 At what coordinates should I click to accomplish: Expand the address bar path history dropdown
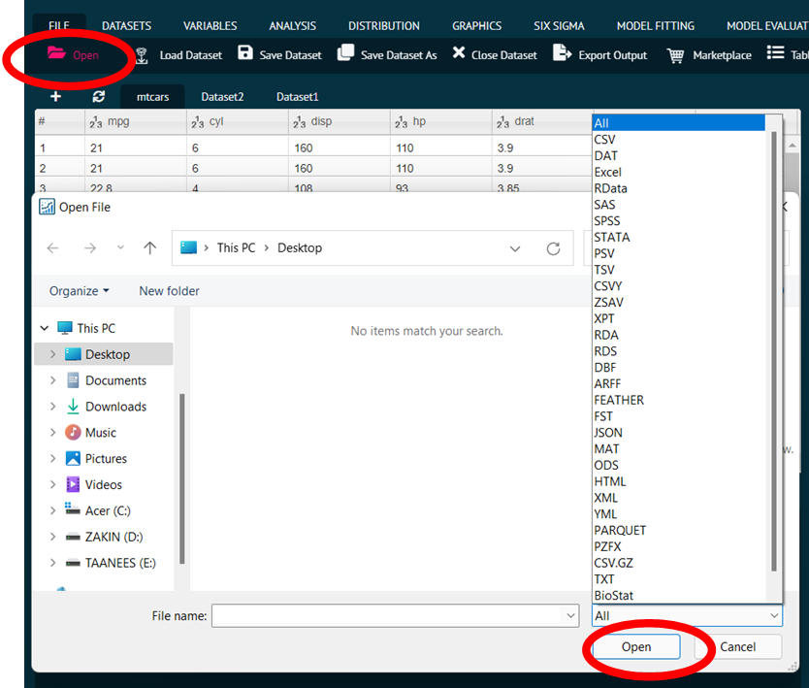tap(515, 248)
